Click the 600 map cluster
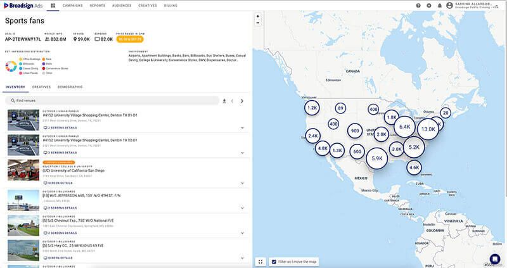 [x=357, y=151]
